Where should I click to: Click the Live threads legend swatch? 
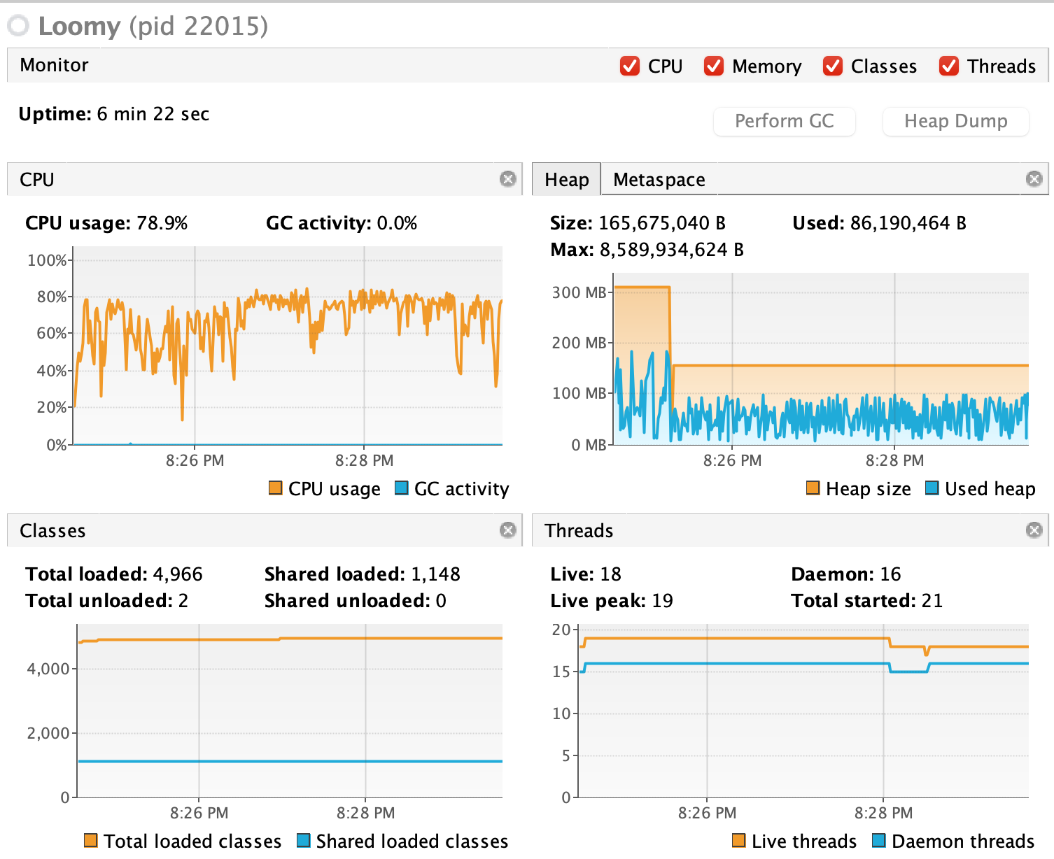pyautogui.click(x=739, y=840)
